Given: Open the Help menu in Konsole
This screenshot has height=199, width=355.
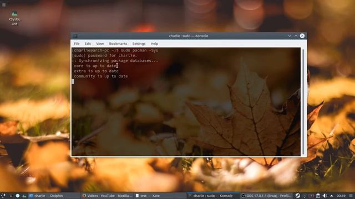Looking at the screenshot, I should (154, 44).
